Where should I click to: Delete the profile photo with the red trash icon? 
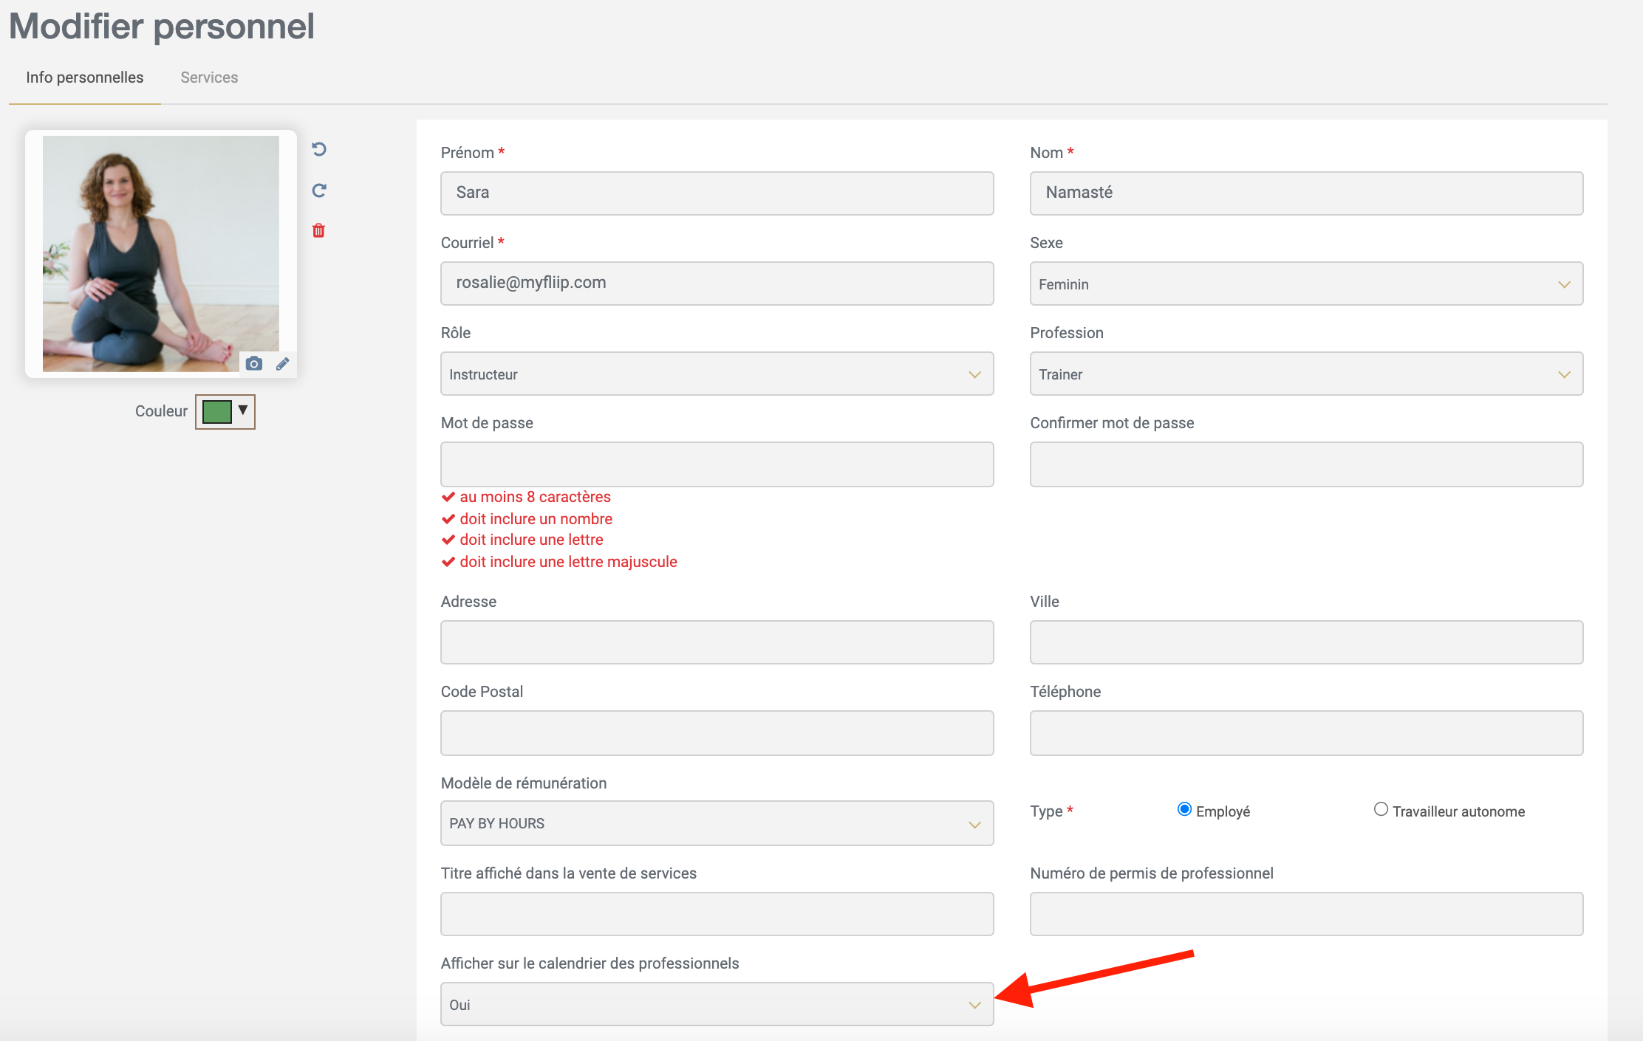click(x=318, y=230)
